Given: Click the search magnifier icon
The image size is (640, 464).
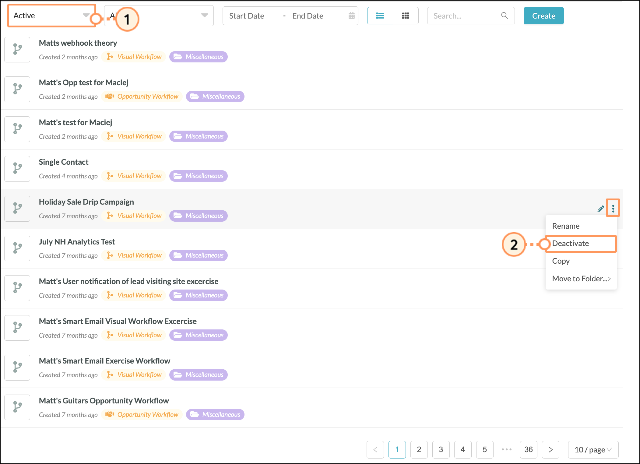Looking at the screenshot, I should 505,16.
